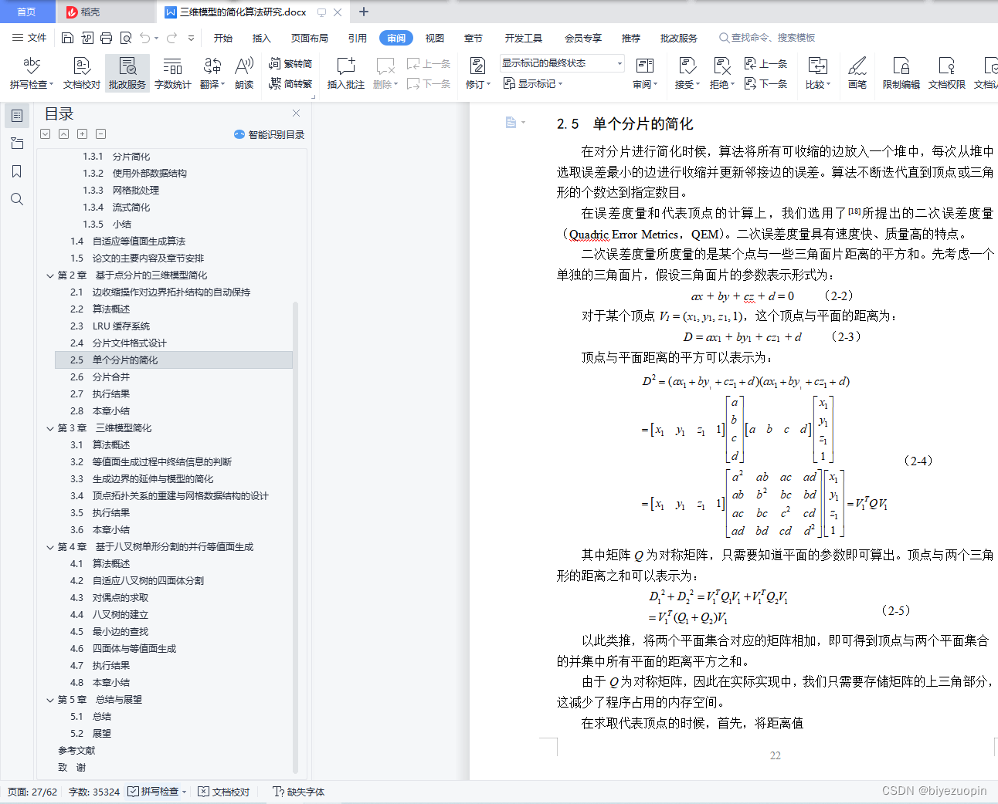The height and width of the screenshot is (804, 998).
Task: Open the correction service (批改服务)
Action: point(127,73)
